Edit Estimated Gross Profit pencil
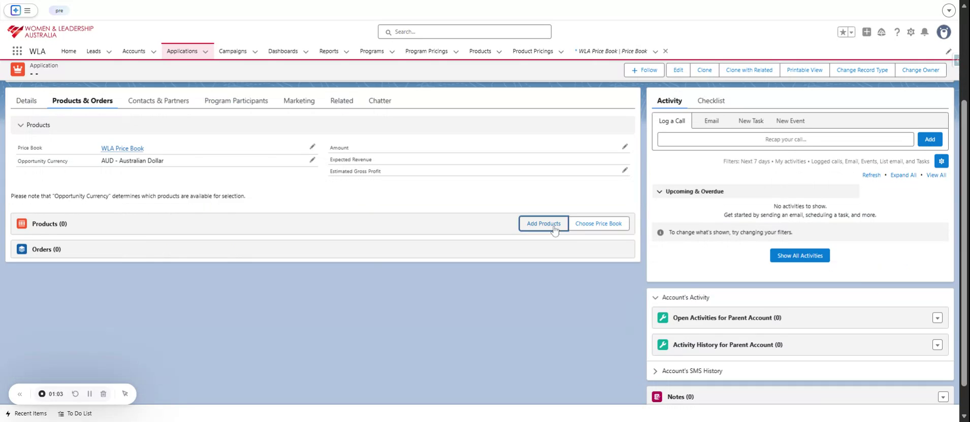The width and height of the screenshot is (970, 422). click(625, 170)
